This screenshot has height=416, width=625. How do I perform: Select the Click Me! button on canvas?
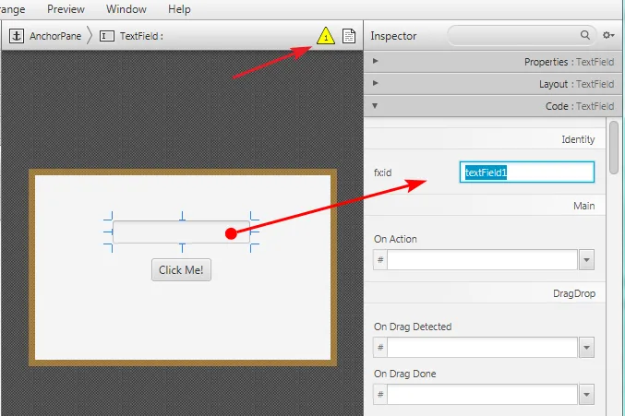(181, 270)
